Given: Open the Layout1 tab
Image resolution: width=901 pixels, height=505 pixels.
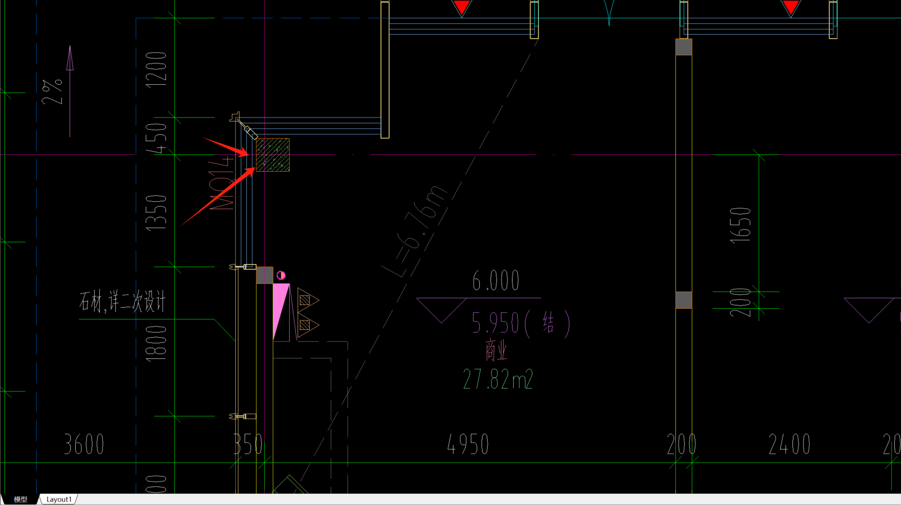Looking at the screenshot, I should point(59,499).
